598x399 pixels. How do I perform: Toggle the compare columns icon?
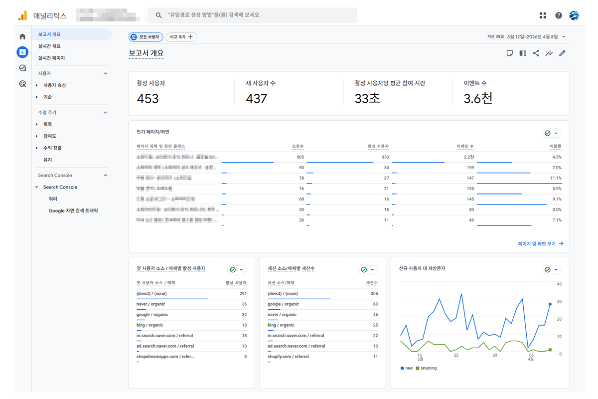523,53
